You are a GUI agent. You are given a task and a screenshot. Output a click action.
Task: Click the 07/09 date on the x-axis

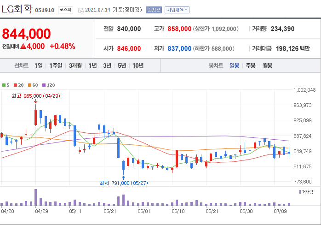tap(280, 211)
